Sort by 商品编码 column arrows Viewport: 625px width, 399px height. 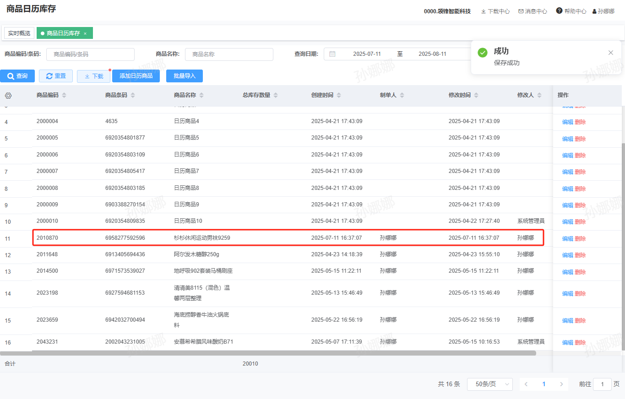coord(64,96)
